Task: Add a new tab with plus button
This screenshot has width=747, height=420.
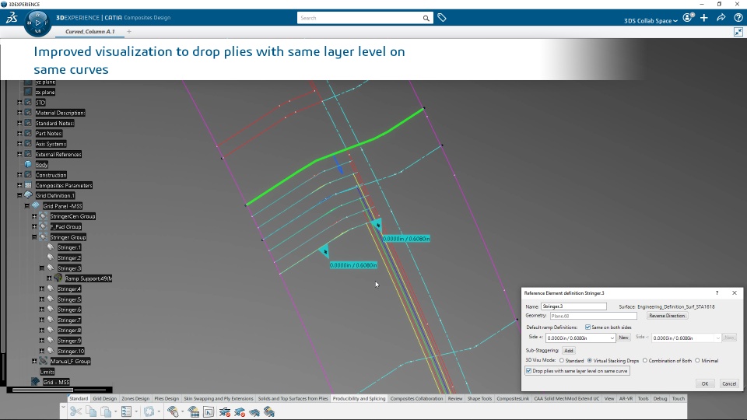Action: pyautogui.click(x=128, y=31)
